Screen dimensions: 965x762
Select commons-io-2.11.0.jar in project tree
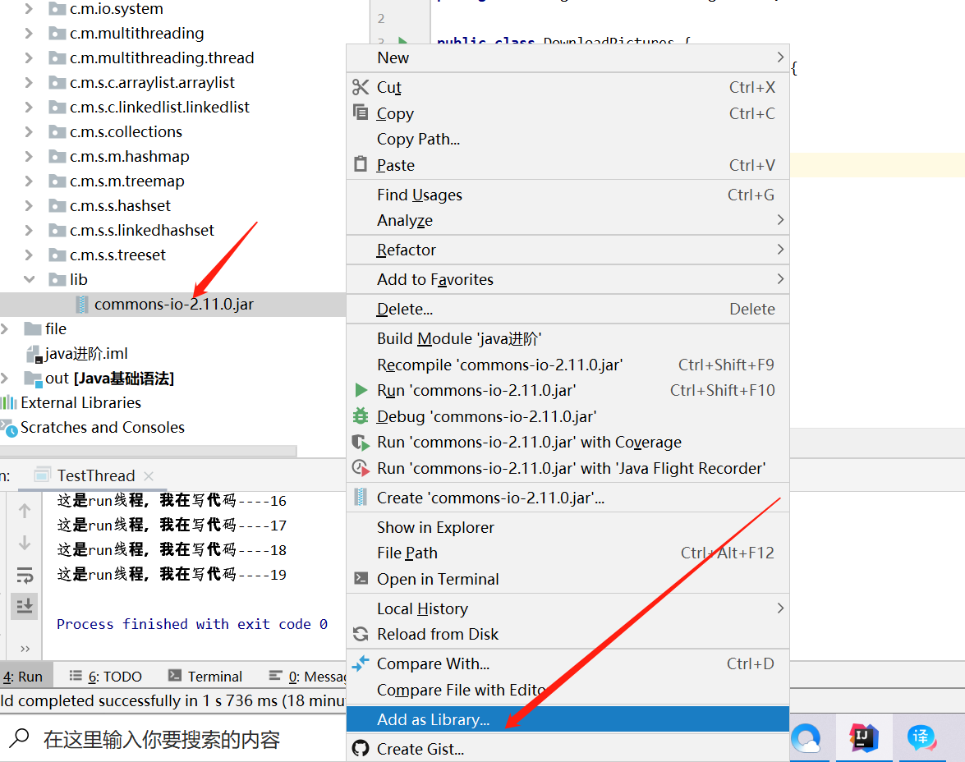click(x=173, y=304)
